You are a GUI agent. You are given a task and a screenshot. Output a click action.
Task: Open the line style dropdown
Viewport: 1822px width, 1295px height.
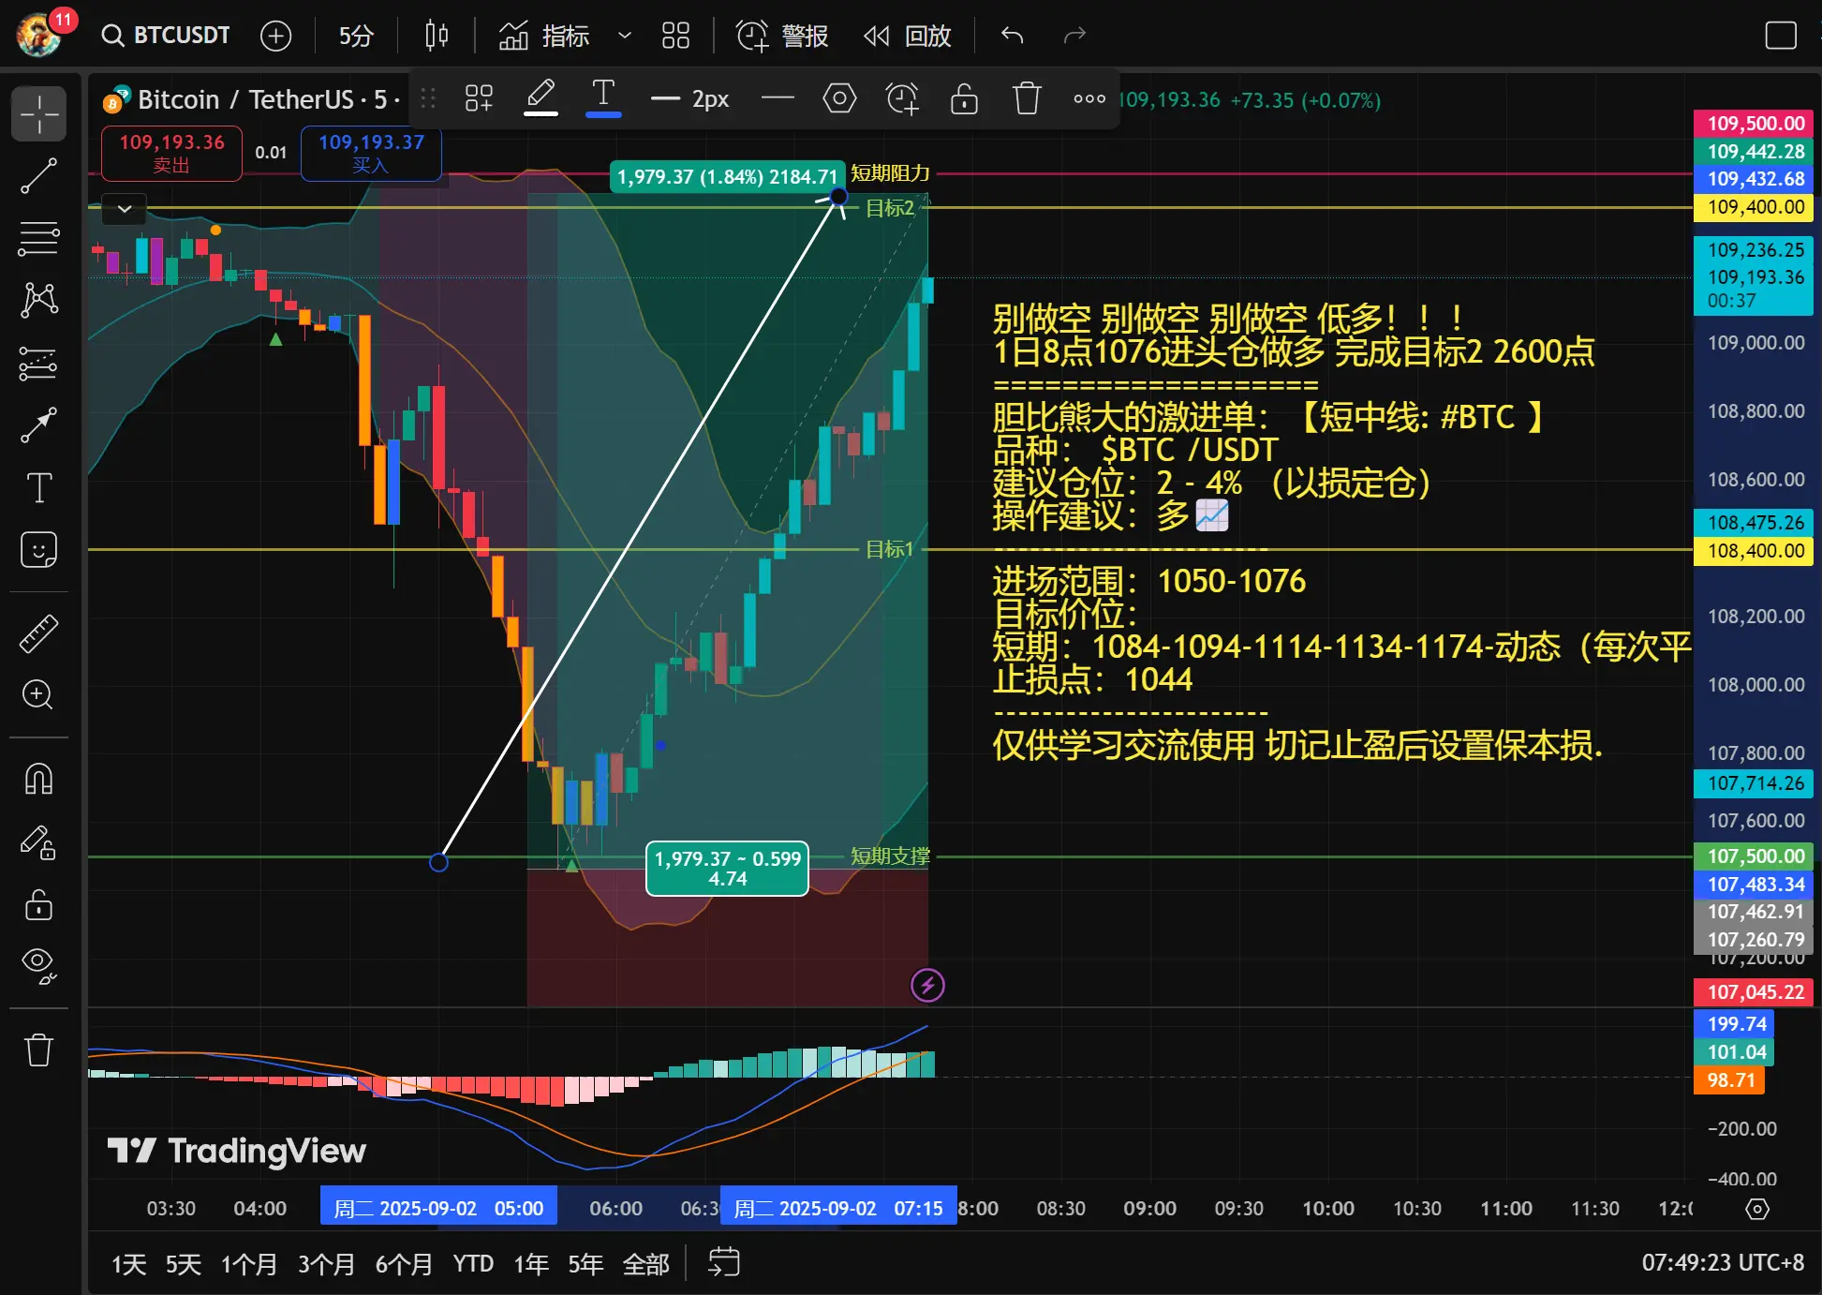[778, 98]
